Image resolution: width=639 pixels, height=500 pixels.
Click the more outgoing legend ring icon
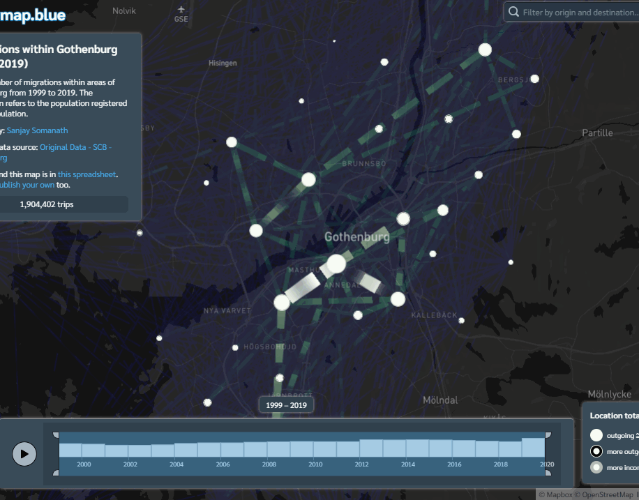[x=596, y=451]
